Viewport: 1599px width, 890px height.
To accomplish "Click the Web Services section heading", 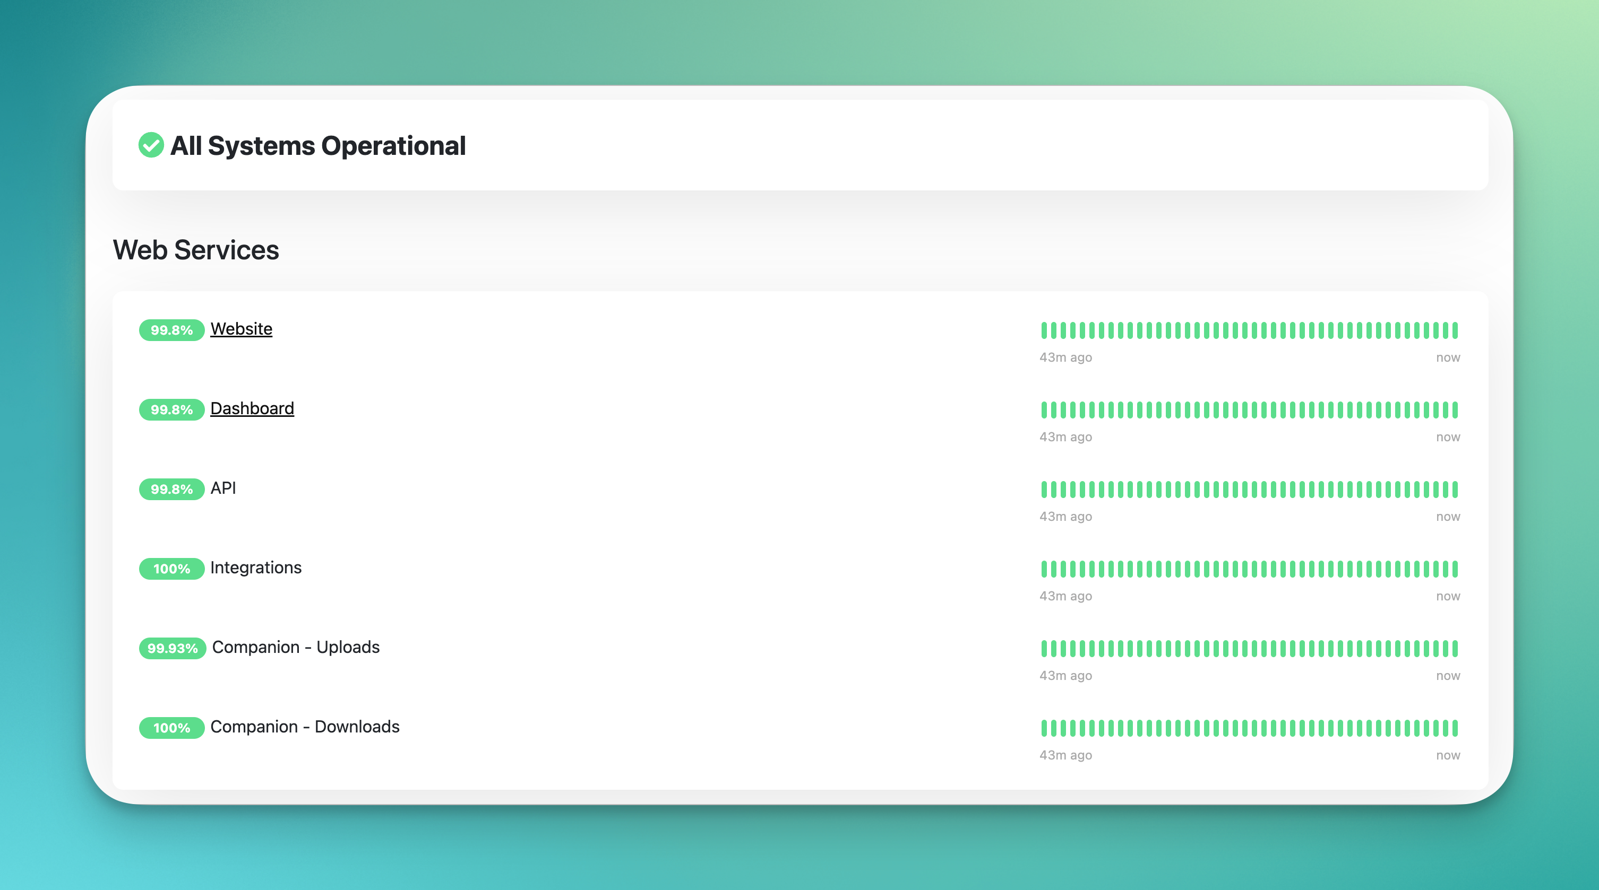I will tap(195, 250).
